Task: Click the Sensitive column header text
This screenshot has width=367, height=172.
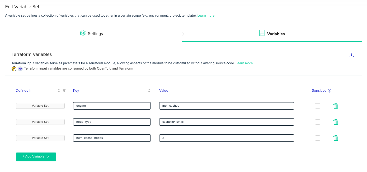Action: tap(319, 91)
